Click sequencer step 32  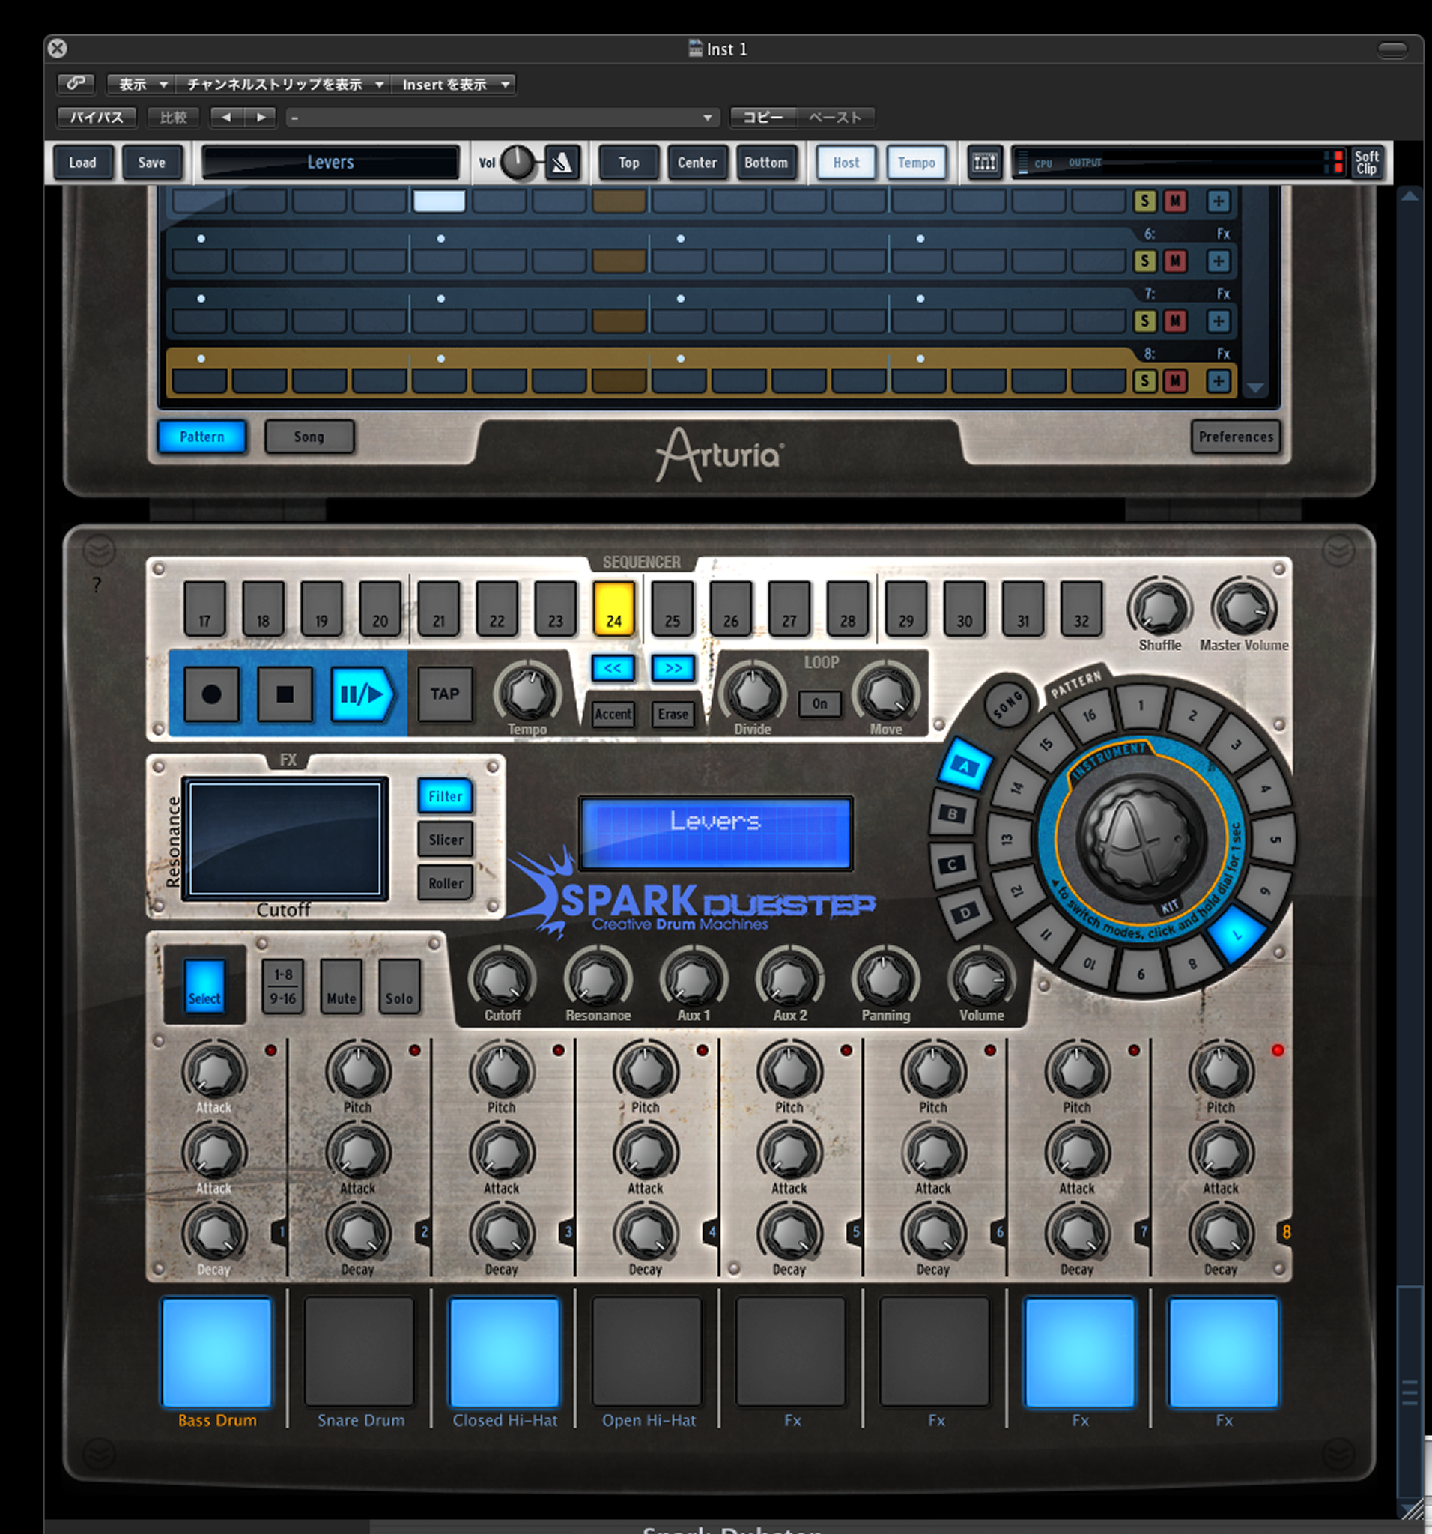point(1081,610)
